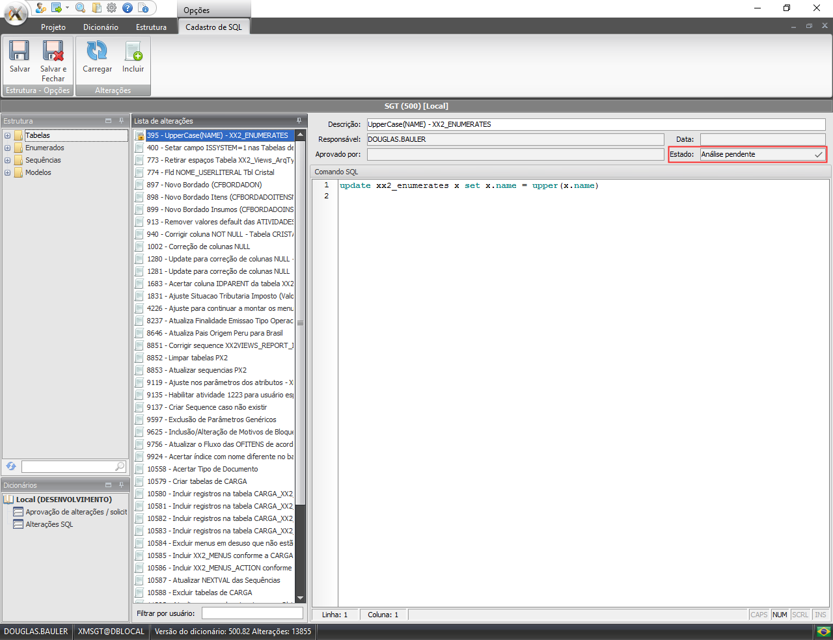Click the Carregar refresh arrows icon

97,51
